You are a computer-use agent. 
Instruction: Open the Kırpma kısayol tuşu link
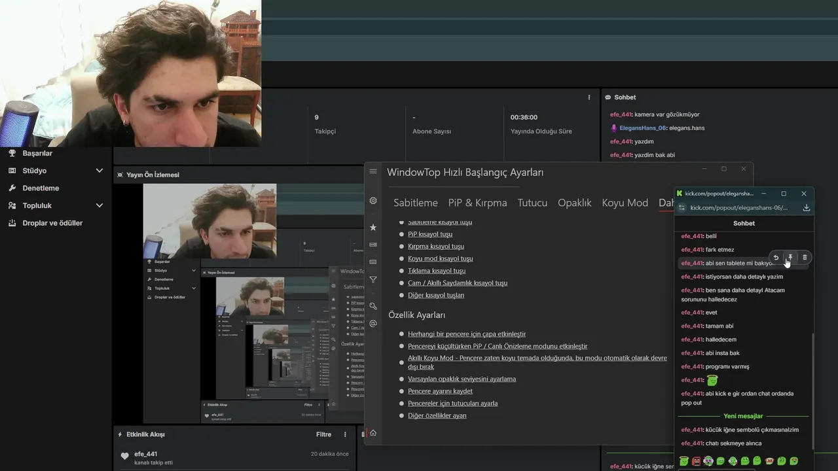436,247
